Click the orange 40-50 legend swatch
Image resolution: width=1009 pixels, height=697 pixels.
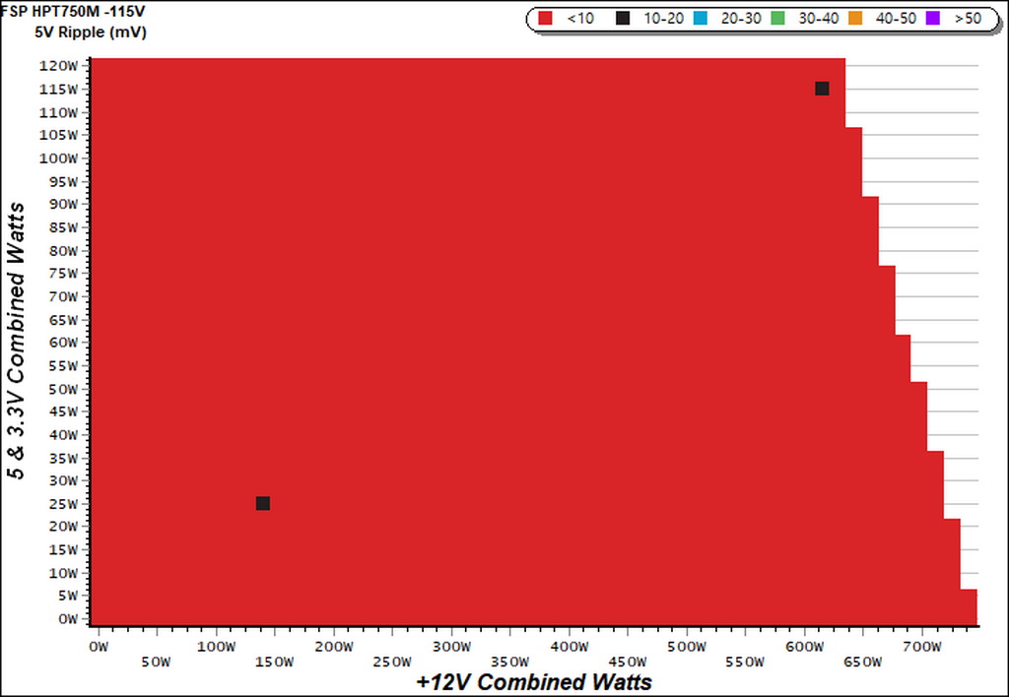coord(854,19)
